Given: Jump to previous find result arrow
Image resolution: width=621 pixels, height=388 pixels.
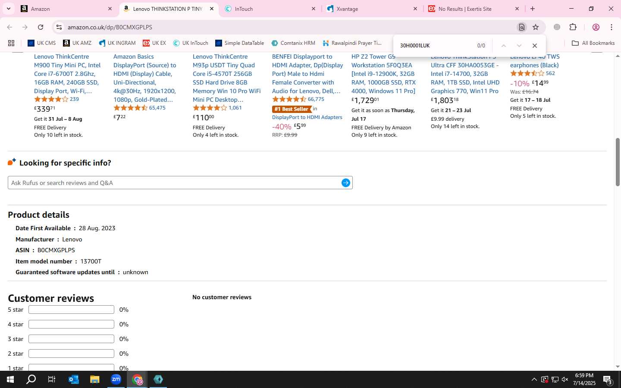Looking at the screenshot, I should [x=503, y=46].
